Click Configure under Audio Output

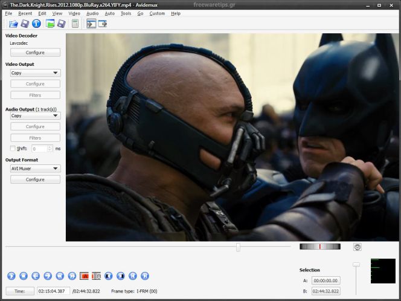point(35,127)
